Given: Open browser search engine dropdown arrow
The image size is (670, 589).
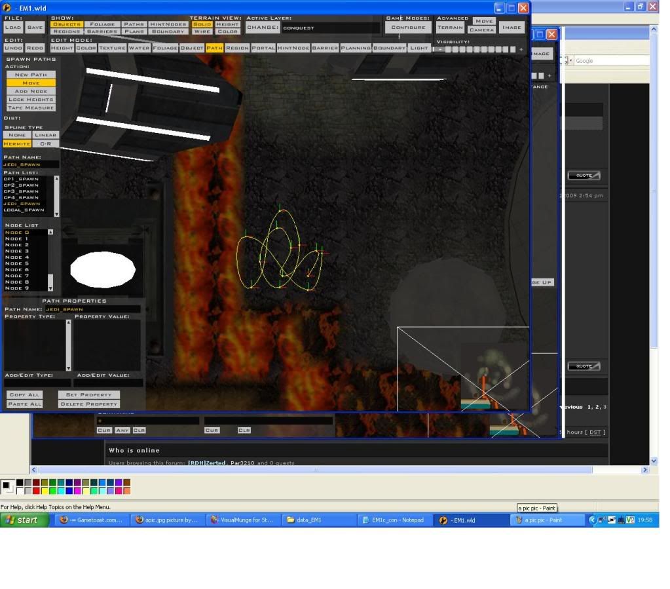Looking at the screenshot, I should tap(570, 61).
